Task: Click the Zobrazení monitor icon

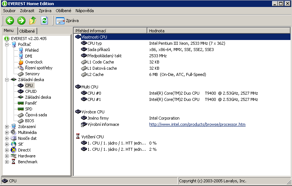Action: pos(13,127)
